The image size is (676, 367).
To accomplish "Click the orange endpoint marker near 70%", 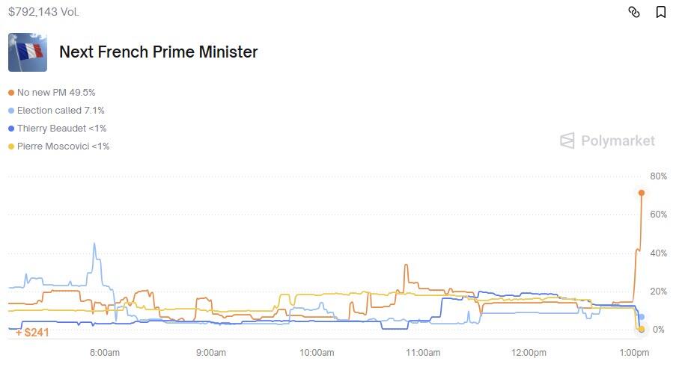I will (x=642, y=193).
